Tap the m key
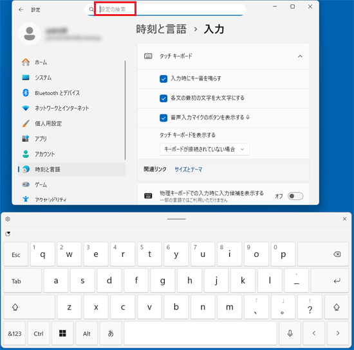The width and height of the screenshot is (354, 350). (x=230, y=307)
